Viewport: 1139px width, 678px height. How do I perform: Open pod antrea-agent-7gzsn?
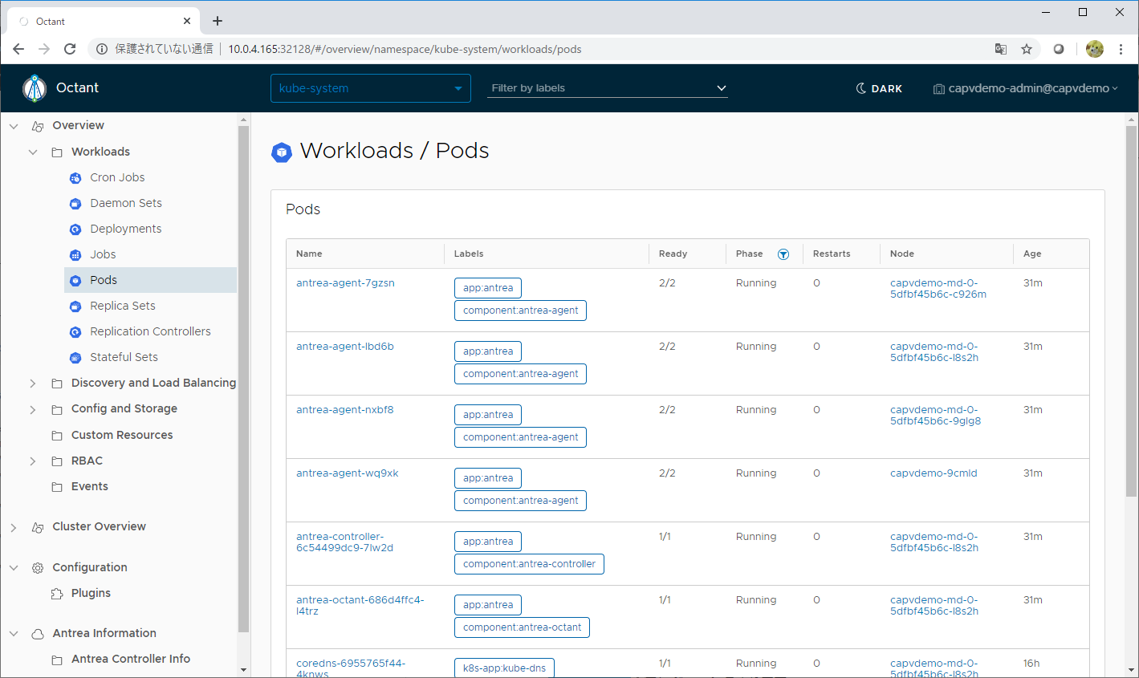pos(345,283)
